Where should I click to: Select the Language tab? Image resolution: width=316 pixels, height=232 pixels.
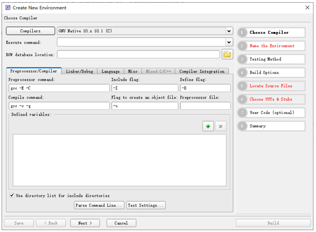pos(111,71)
